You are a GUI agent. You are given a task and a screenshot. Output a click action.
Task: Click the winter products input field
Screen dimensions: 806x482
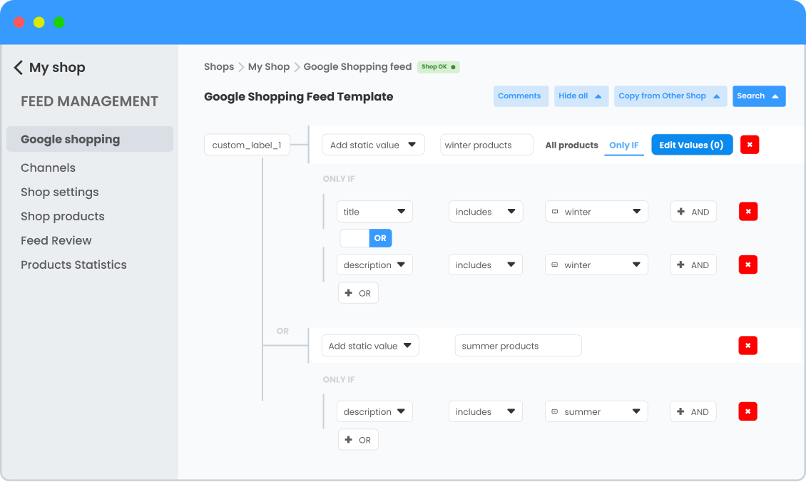pos(486,144)
